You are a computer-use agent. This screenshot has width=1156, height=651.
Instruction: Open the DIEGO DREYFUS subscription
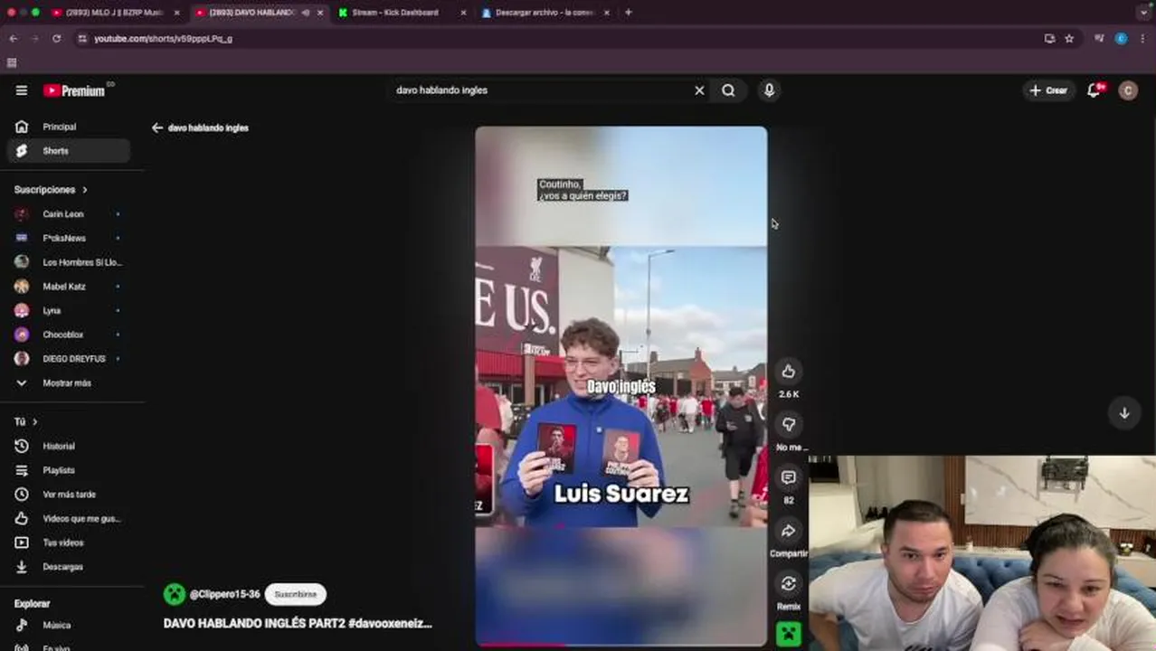pos(68,359)
